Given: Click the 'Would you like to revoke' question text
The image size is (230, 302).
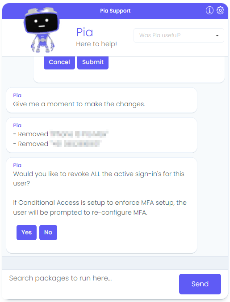Looking at the screenshot, I should tap(99, 178).
